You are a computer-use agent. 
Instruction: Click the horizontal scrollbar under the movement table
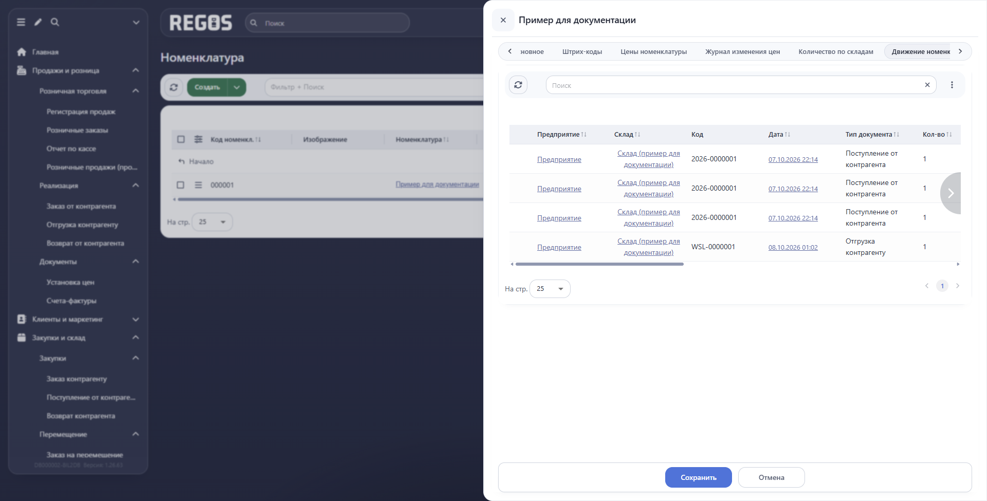(x=599, y=264)
